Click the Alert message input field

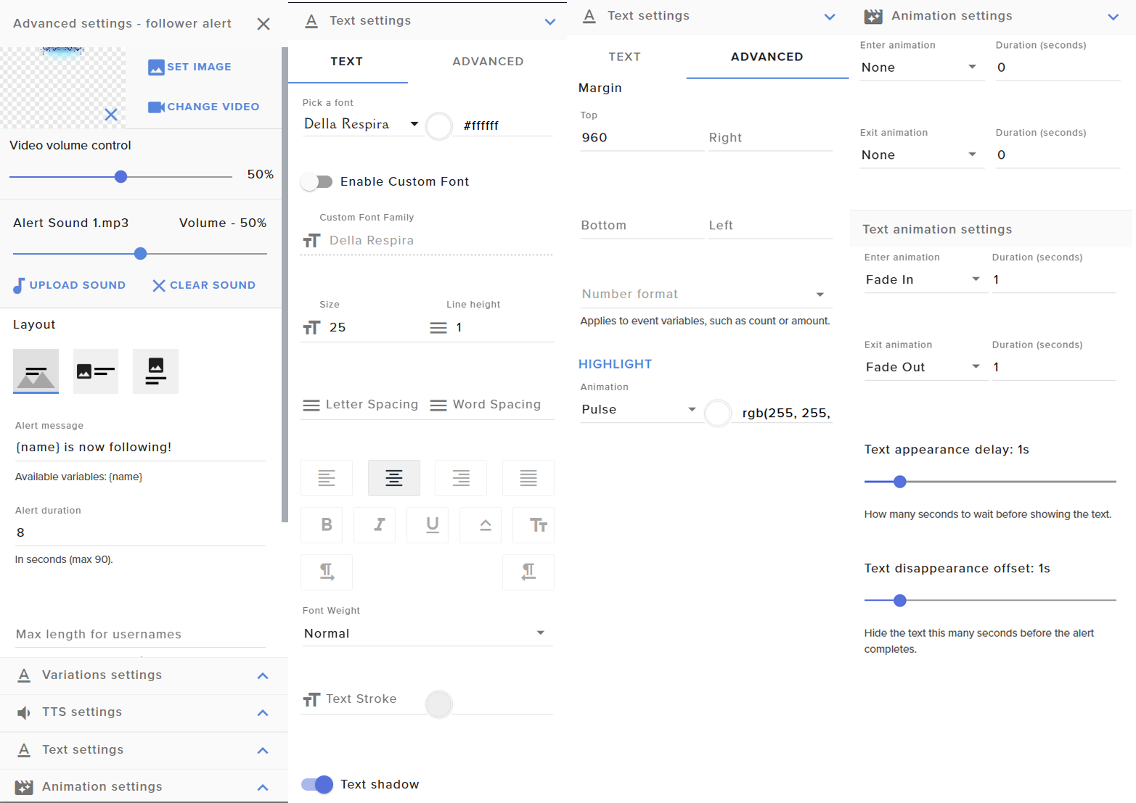tap(139, 447)
